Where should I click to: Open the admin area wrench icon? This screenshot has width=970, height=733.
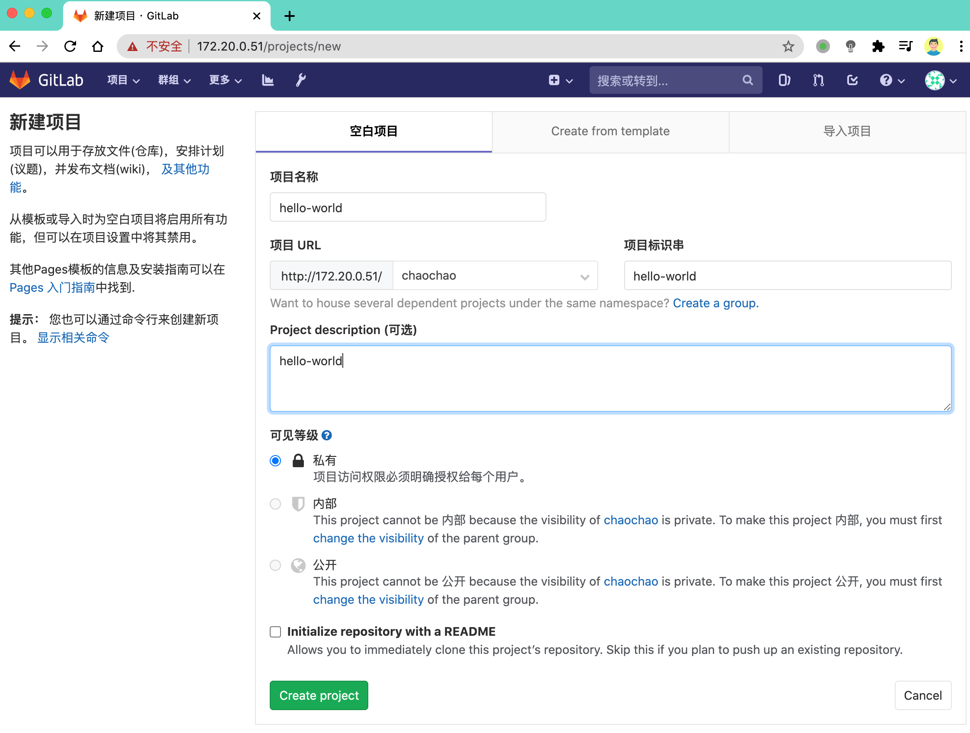coord(301,80)
